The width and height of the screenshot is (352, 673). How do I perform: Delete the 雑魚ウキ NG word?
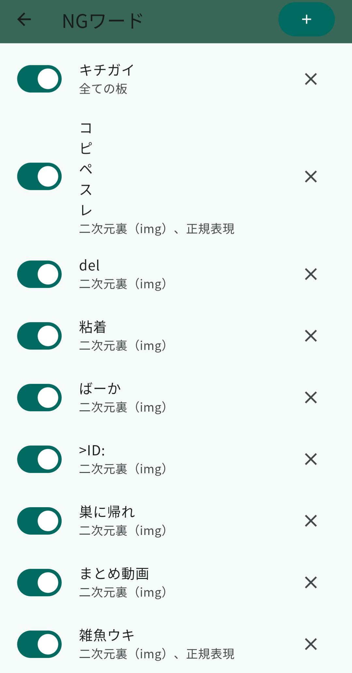click(x=311, y=644)
